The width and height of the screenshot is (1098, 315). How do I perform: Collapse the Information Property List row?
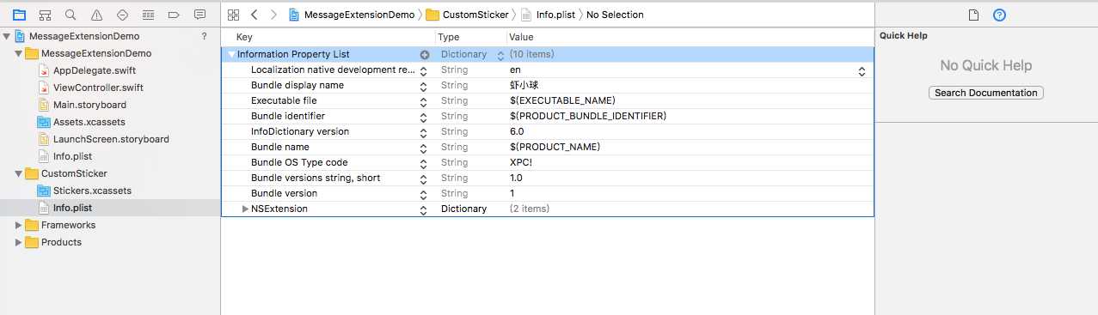pos(231,54)
